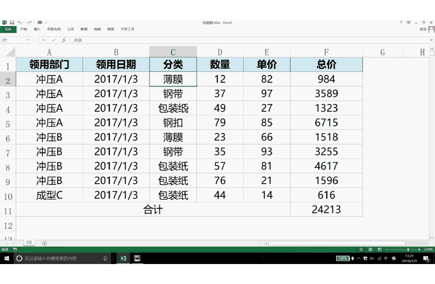The width and height of the screenshot is (435, 284).
Task: Confirm the entry with the check icon
Action: tap(54, 39)
